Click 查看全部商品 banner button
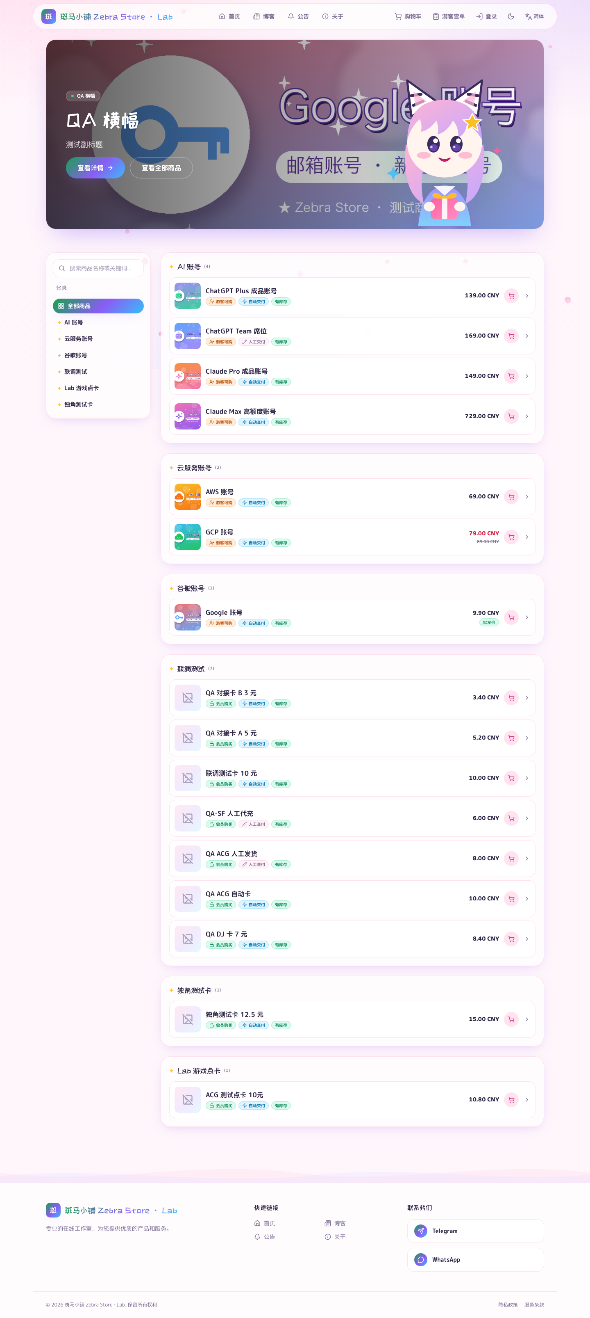Screen dimensions: 590x1318 click(161, 168)
